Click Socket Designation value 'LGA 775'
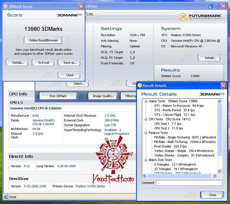 [110, 125]
